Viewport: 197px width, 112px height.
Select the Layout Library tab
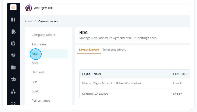click(x=89, y=50)
